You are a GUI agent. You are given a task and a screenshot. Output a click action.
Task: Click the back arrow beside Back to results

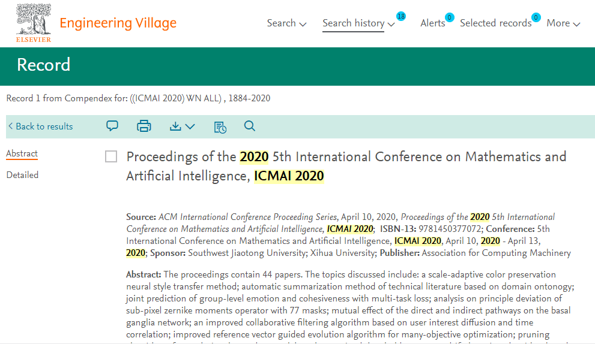[x=11, y=126]
